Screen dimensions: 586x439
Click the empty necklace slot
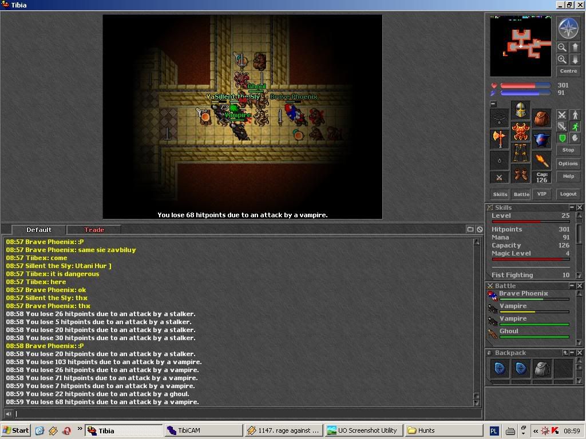(499, 119)
